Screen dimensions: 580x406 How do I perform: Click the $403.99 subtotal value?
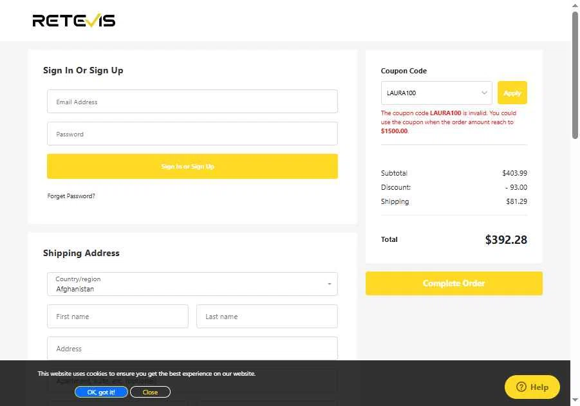pyautogui.click(x=514, y=173)
